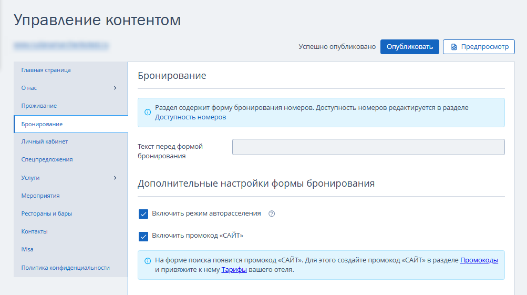The image size is (527, 295).
Task: Click the Опубликовать button
Action: pos(409,47)
